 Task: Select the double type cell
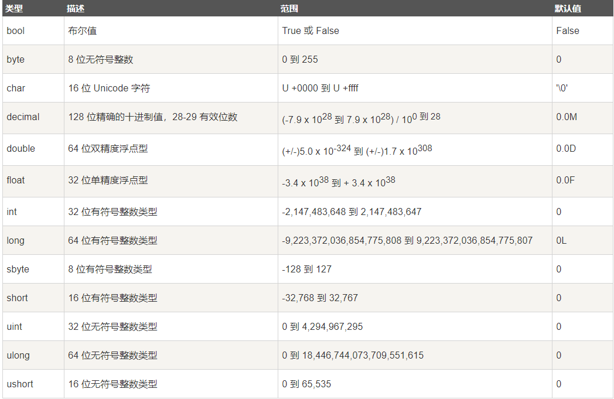[33, 149]
